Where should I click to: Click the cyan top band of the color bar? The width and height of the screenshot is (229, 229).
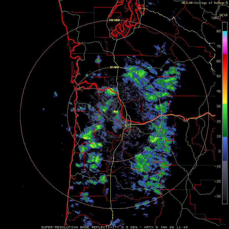click(225, 34)
